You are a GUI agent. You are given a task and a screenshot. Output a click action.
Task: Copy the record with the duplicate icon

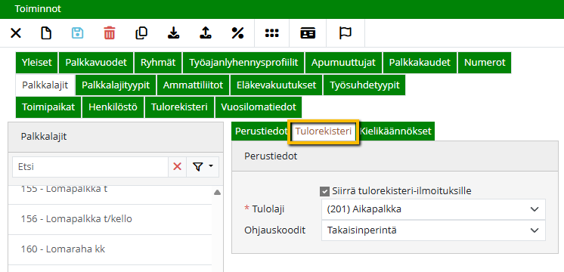tap(141, 33)
